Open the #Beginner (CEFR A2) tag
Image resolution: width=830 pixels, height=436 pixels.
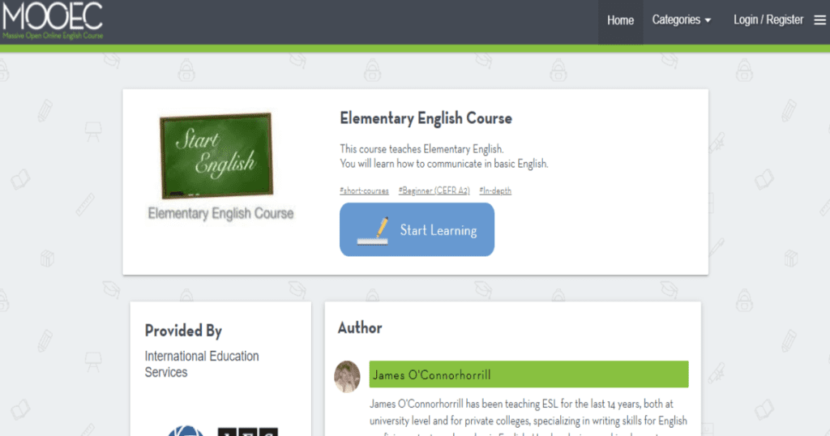coord(434,191)
